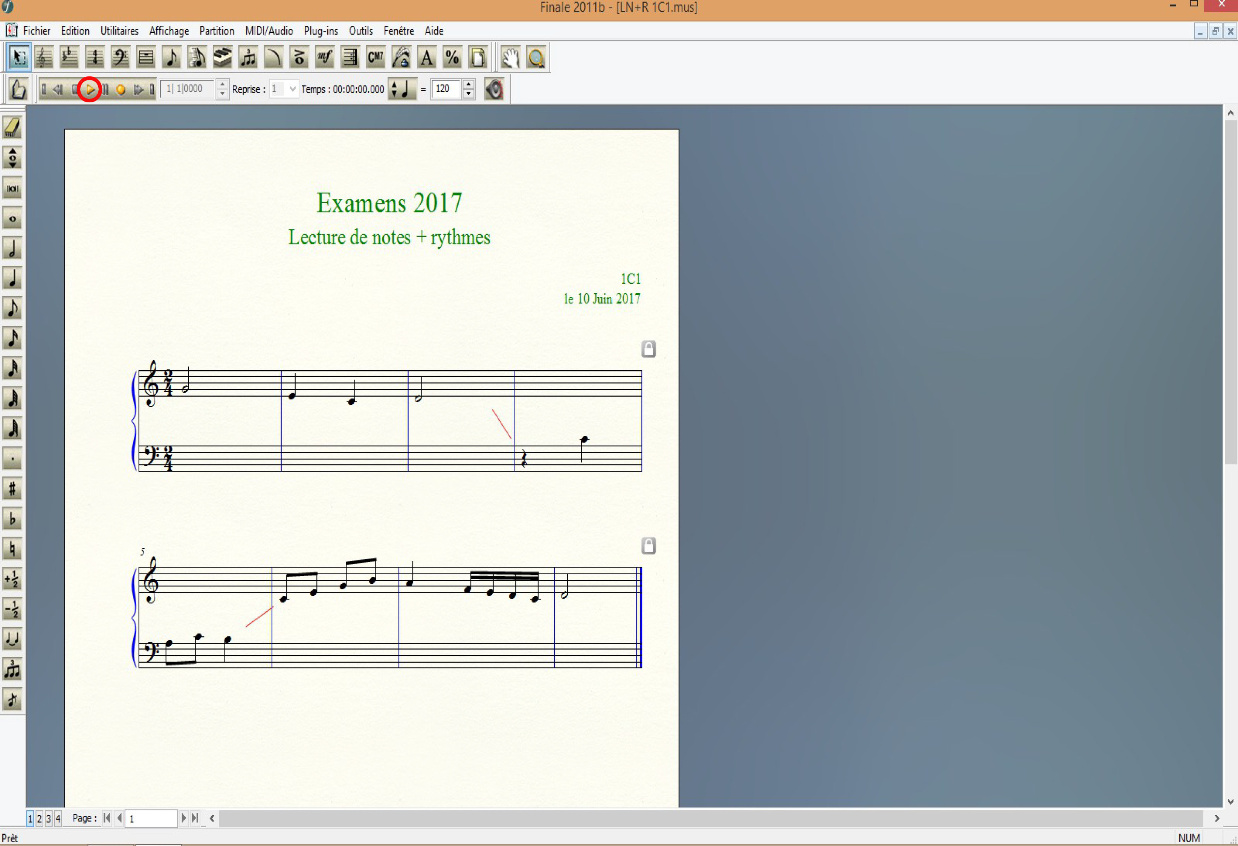Screen dimensions: 1238x846
Task: Open the Reprise dropdown
Action: (292, 89)
